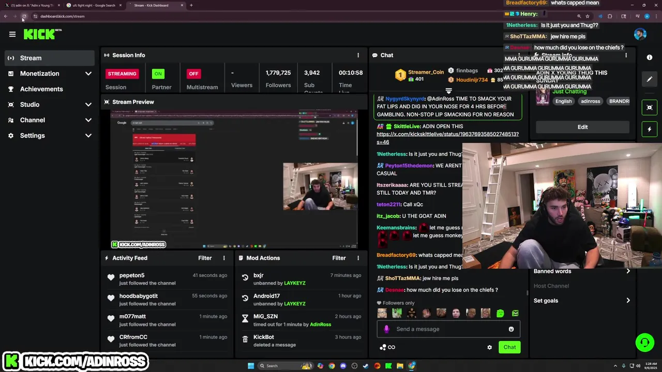Open Stream Info options menu
The width and height of the screenshot is (662, 372).
pos(626,55)
